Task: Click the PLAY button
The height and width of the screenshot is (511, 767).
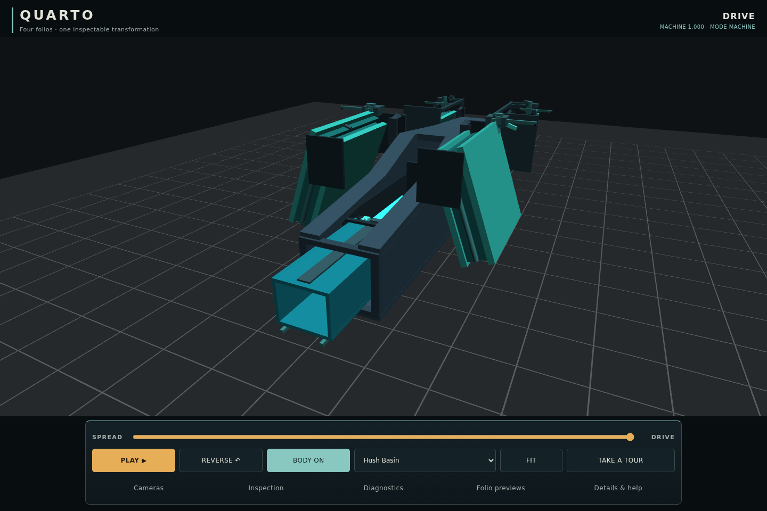Action: tap(134, 460)
